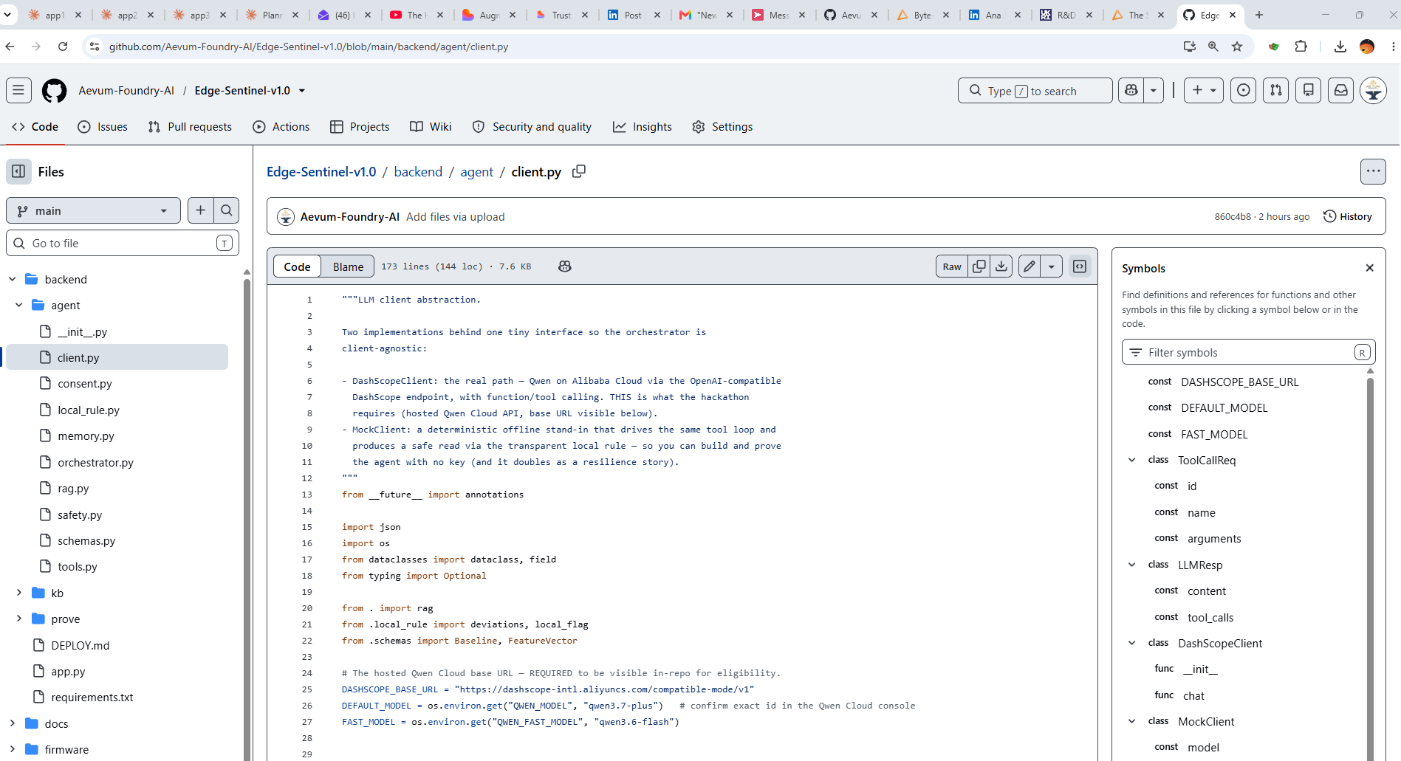Open the Wiki tab
Screen dimensions: 1401x761
431,127
